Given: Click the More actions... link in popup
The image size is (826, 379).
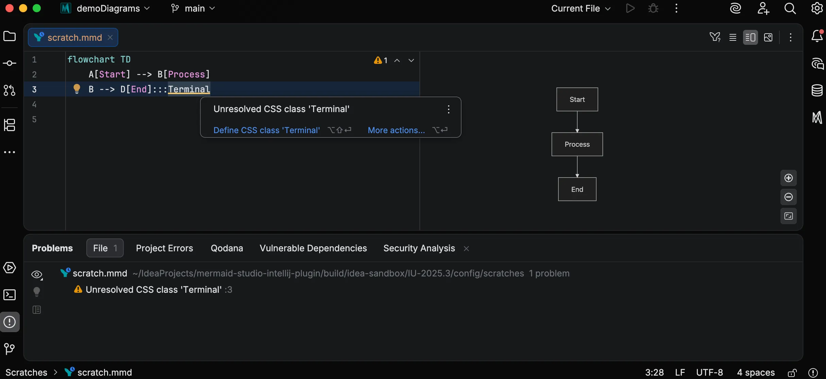Looking at the screenshot, I should pos(396,130).
